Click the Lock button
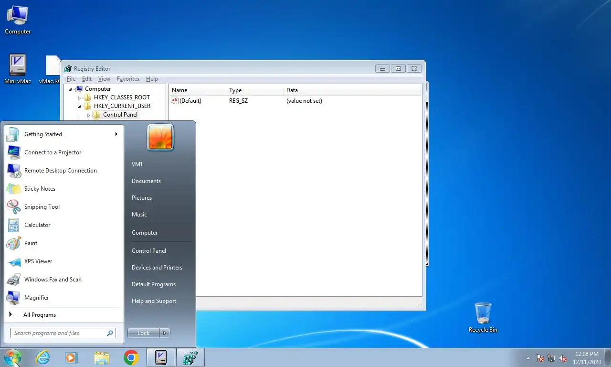 coord(144,333)
